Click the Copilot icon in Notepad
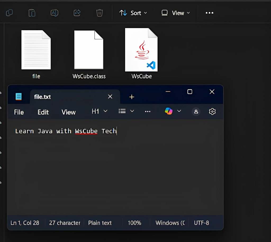 [169, 111]
